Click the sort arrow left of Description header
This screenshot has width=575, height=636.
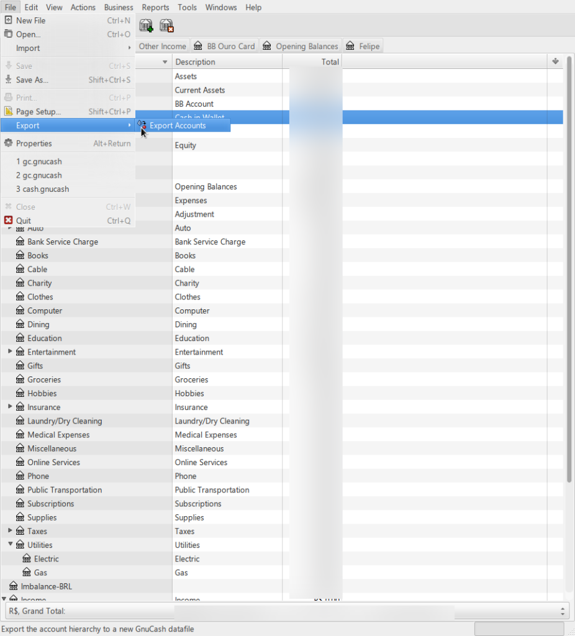click(x=165, y=62)
